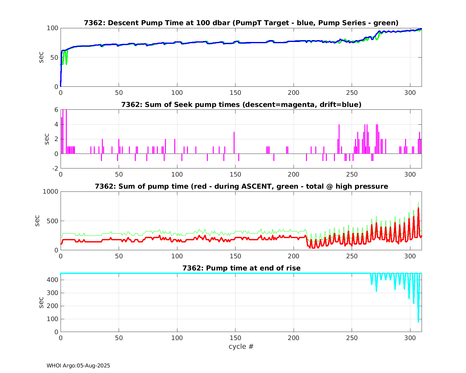Viewport: 466px width, 373px height.
Task: Click the 1000 y-axis tick label
Action: tap(50, 192)
